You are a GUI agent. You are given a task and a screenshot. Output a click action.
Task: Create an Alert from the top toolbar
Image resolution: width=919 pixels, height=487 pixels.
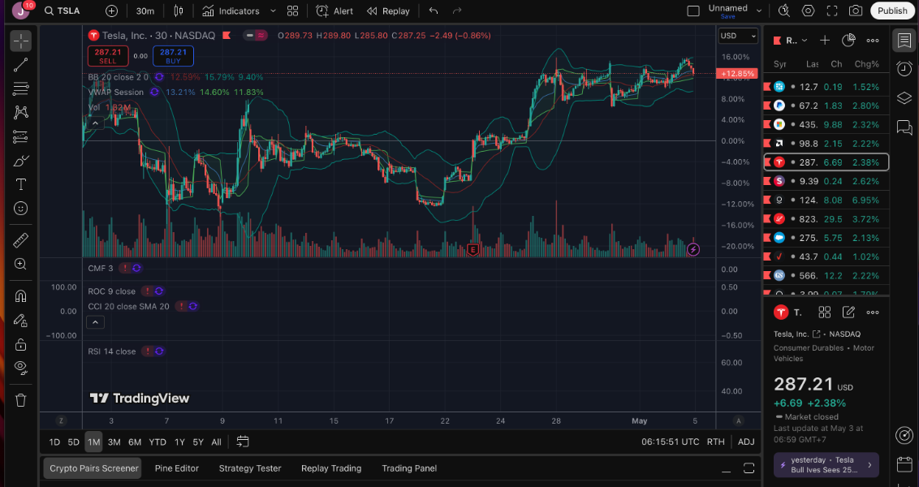click(x=334, y=11)
